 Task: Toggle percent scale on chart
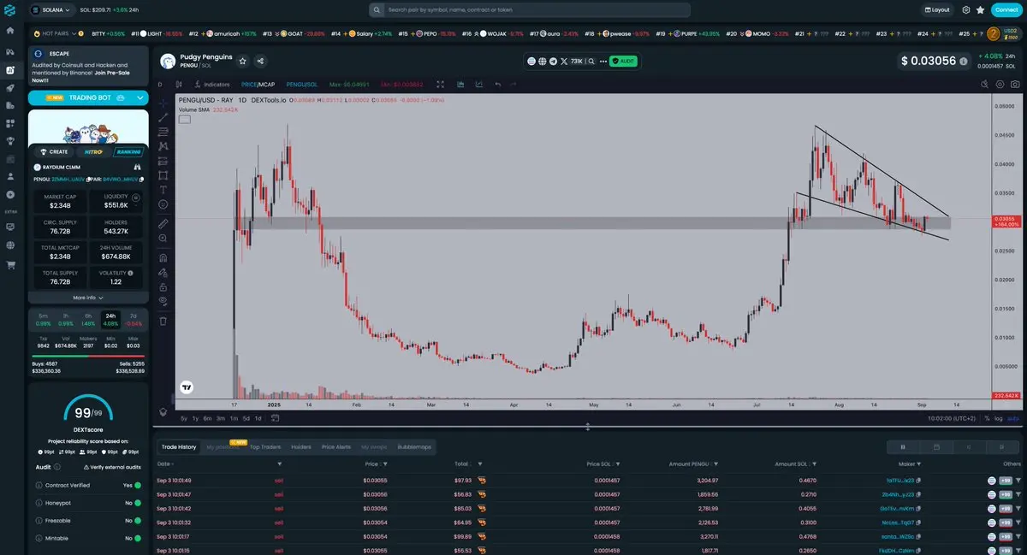pos(987,418)
